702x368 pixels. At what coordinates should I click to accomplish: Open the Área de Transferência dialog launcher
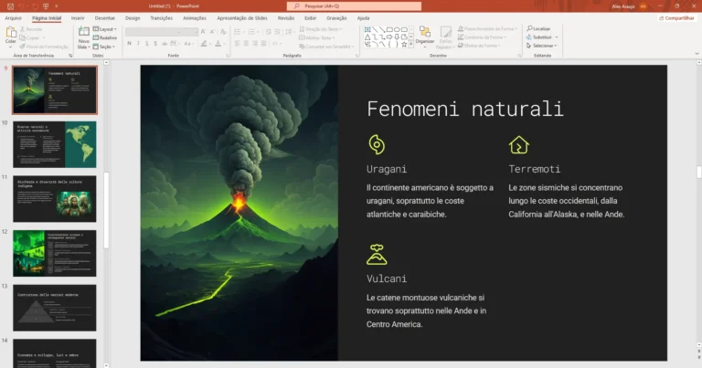tap(70, 56)
